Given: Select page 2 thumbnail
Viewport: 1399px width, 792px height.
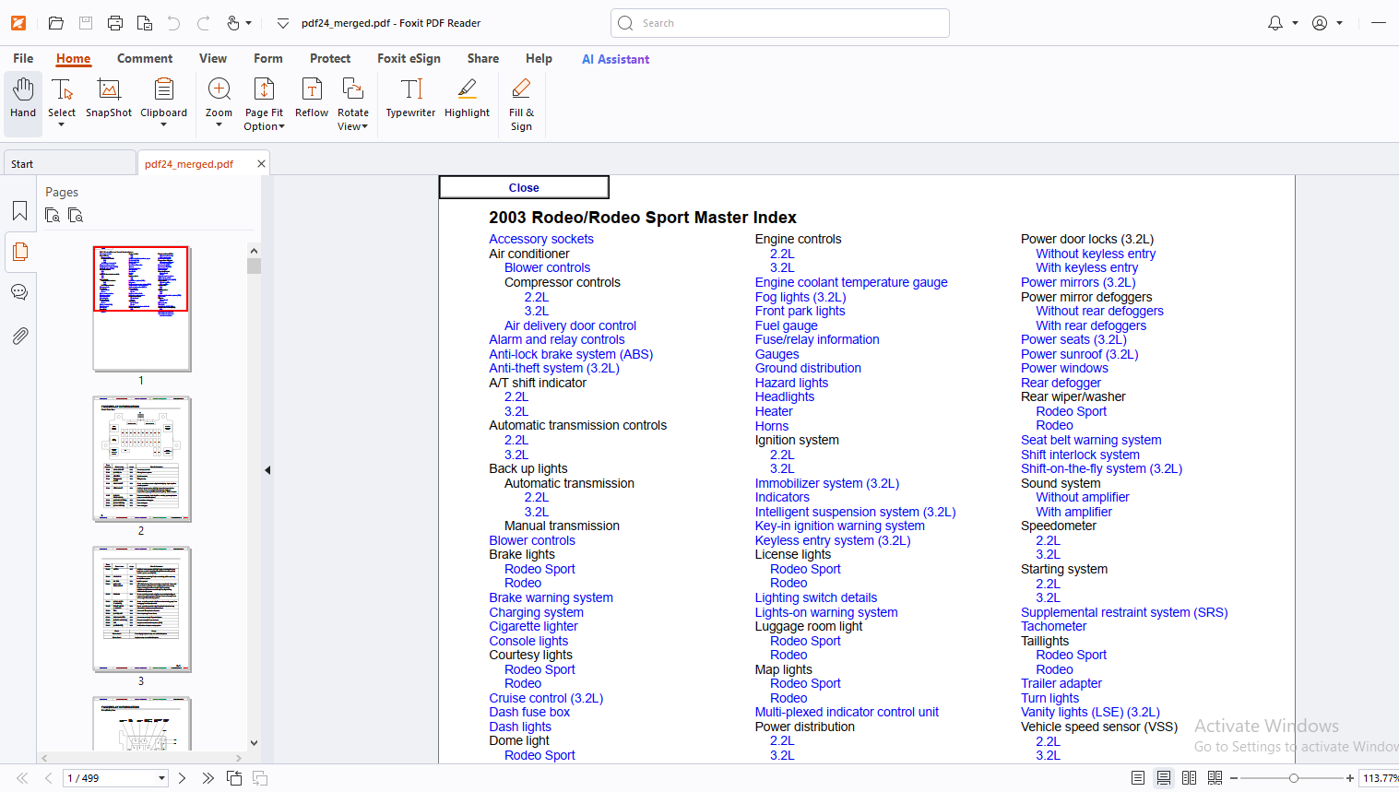Looking at the screenshot, I should [142, 459].
